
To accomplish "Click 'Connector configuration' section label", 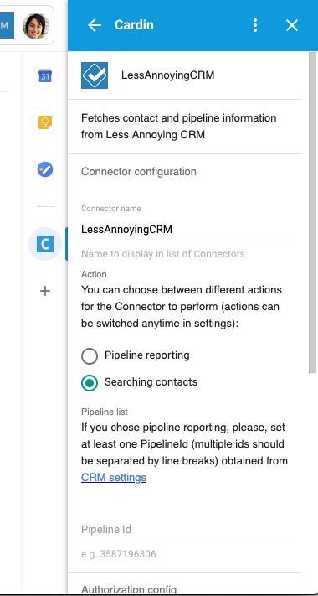I will (139, 172).
